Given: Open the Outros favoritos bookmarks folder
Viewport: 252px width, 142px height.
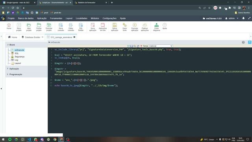Looking at the screenshot, I should click(x=243, y=13).
